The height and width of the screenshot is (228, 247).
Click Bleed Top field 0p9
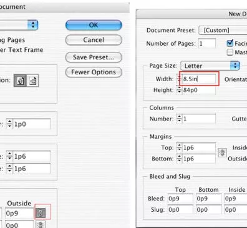[180, 199]
